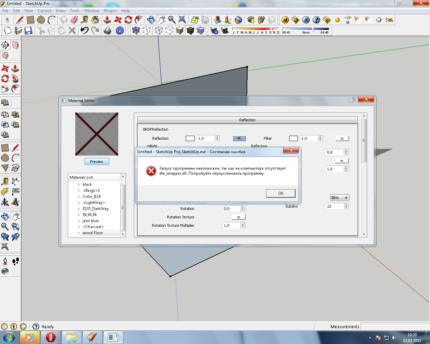Open the Blinn shader type dropdown
This screenshot has height=344, width=430.
coord(339,198)
